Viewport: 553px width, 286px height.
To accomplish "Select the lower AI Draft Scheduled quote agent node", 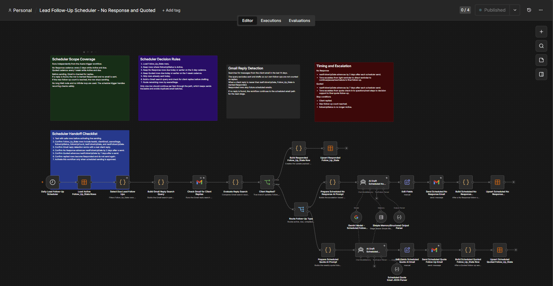I will (371, 250).
